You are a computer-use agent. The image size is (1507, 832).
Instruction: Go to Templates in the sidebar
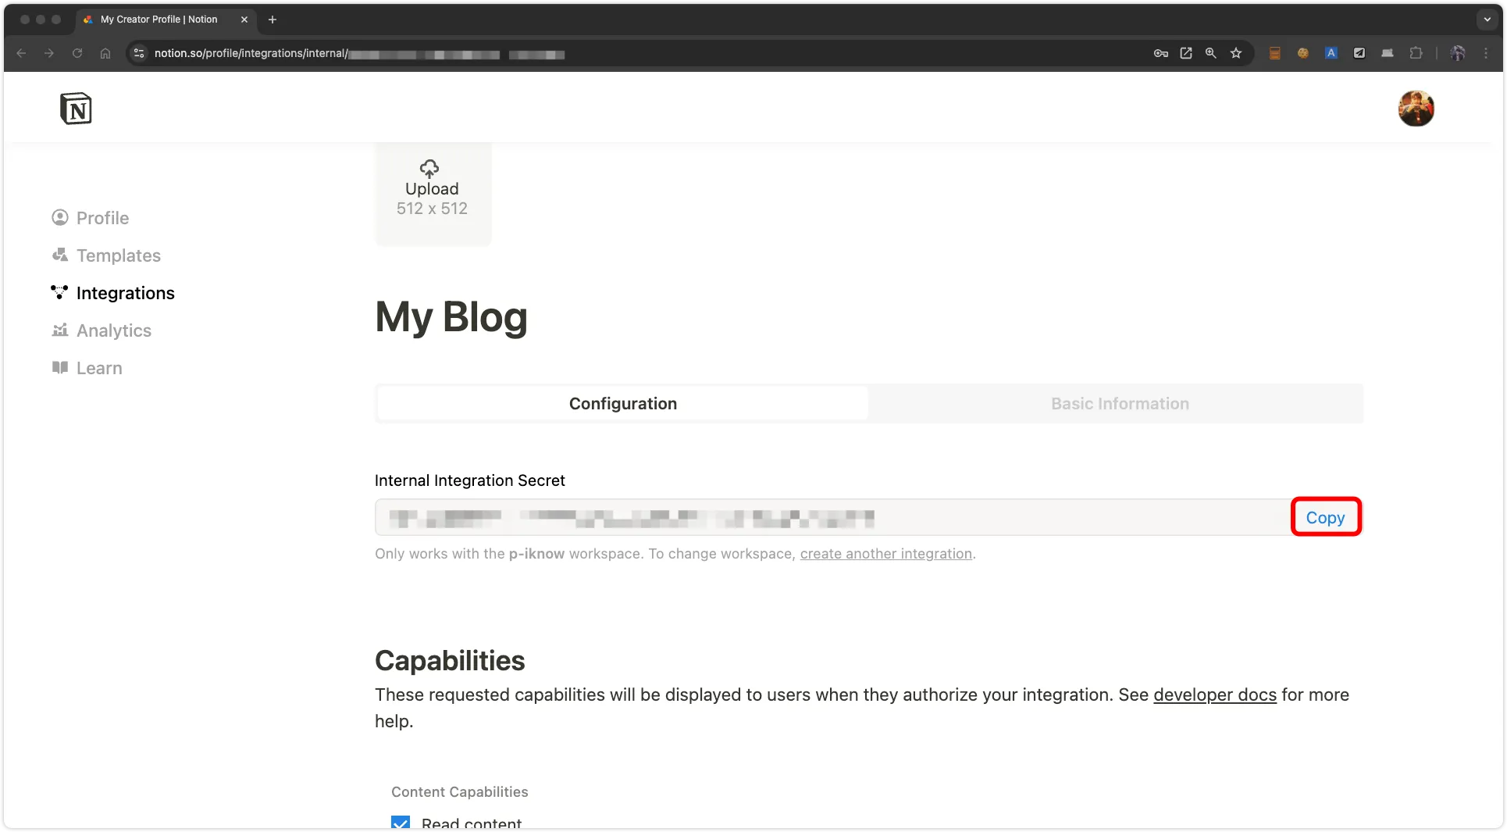118,255
